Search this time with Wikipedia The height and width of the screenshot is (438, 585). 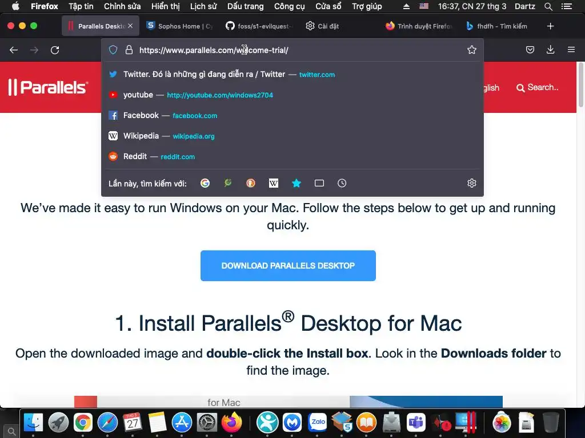[274, 183]
